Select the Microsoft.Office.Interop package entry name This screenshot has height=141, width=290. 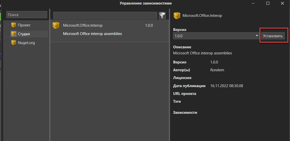83,25
